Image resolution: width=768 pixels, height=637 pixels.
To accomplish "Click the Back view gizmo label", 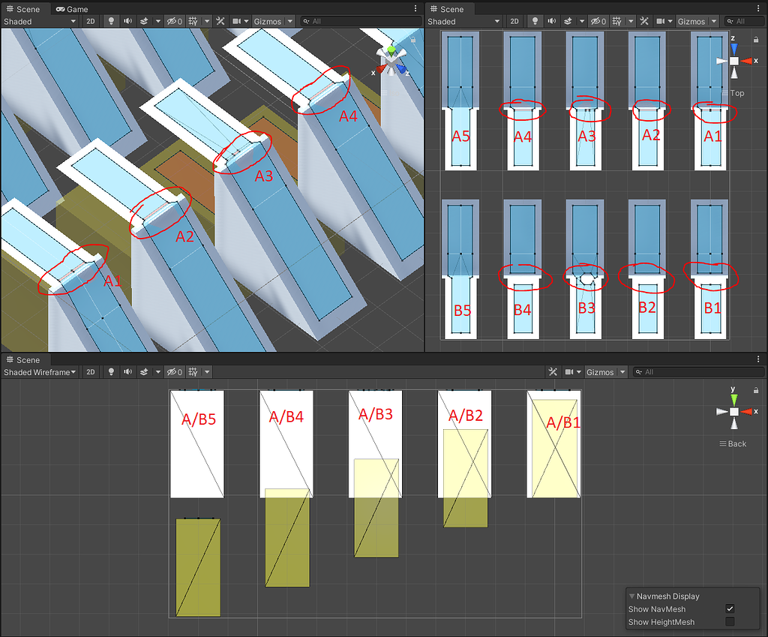I will point(733,443).
